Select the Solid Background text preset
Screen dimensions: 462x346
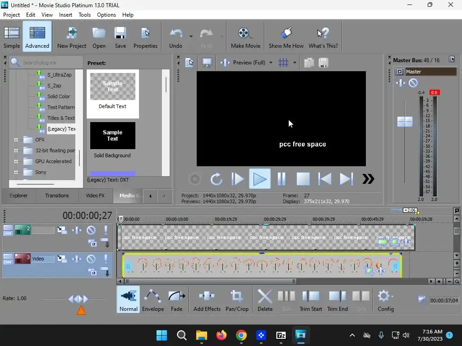point(112,140)
